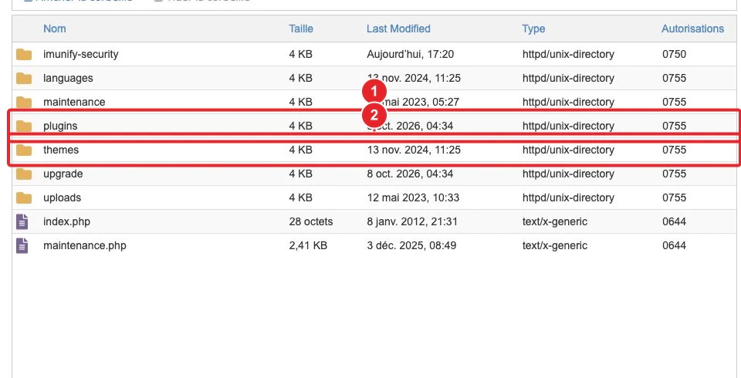
Task: Sort files by the Taille column
Action: point(301,29)
